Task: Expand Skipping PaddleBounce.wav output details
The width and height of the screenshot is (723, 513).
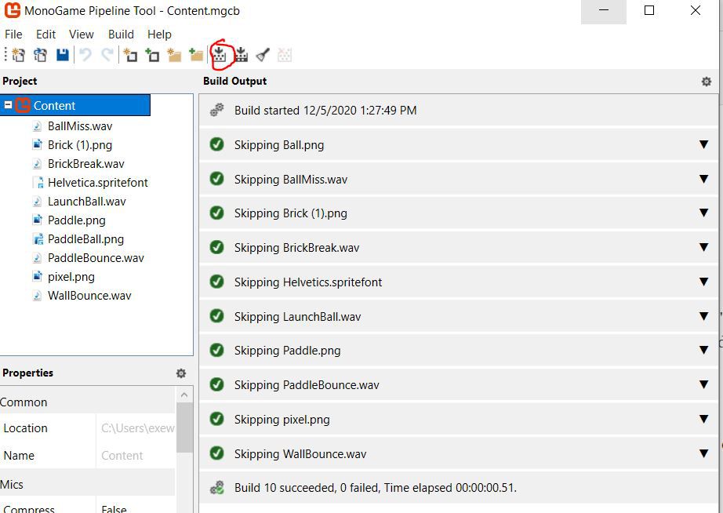Action: [x=703, y=384]
